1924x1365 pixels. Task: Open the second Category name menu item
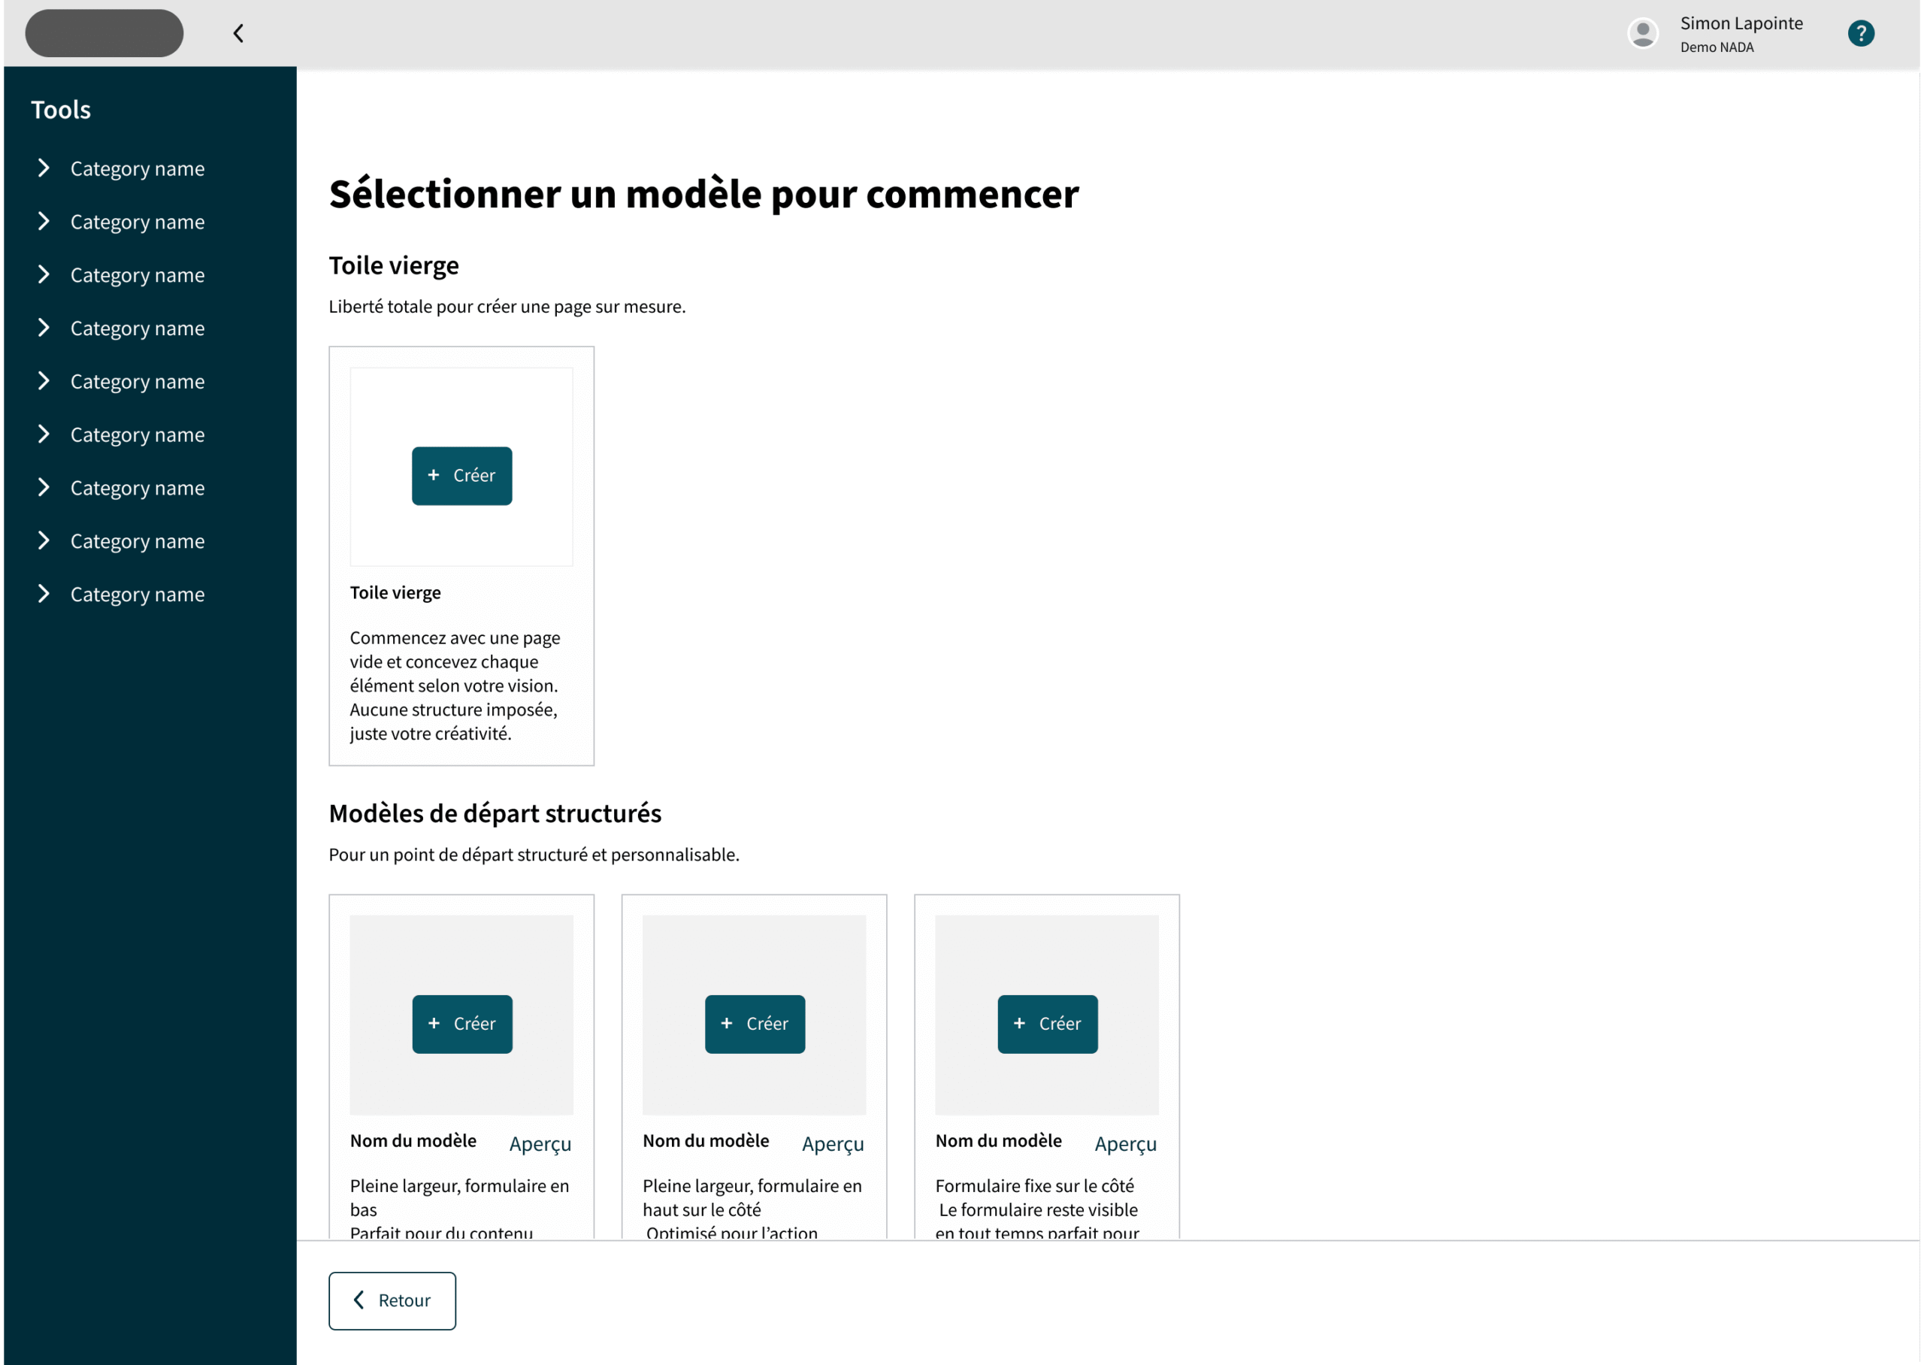[x=137, y=222]
